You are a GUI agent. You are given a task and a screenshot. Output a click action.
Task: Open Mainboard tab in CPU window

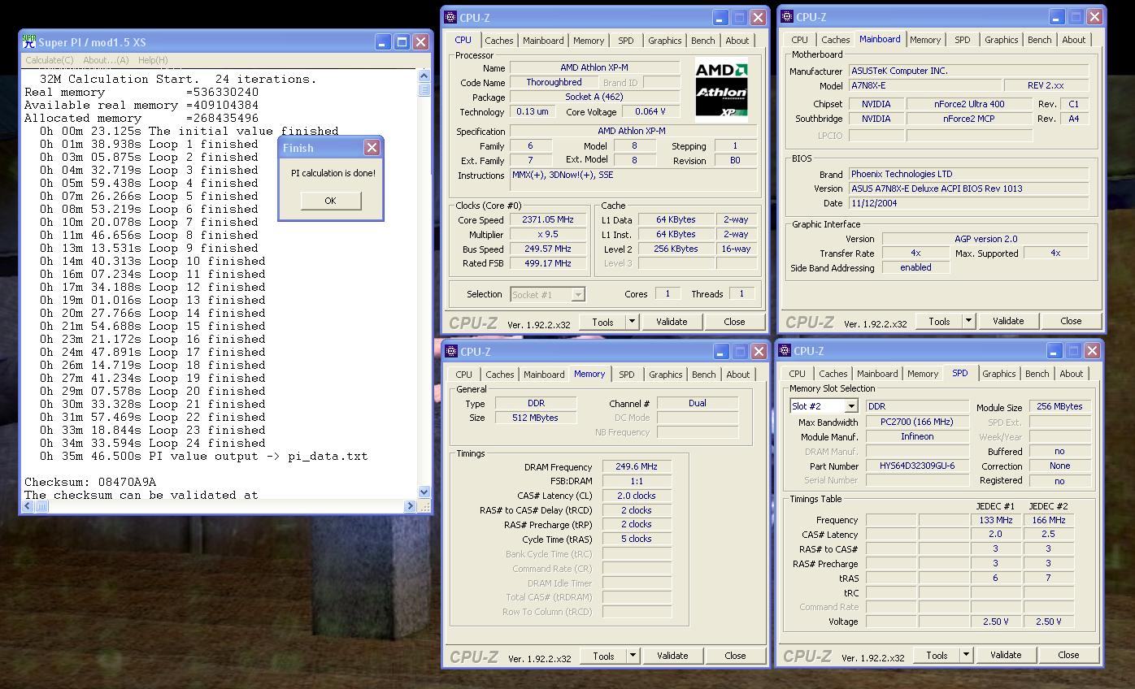(x=543, y=41)
